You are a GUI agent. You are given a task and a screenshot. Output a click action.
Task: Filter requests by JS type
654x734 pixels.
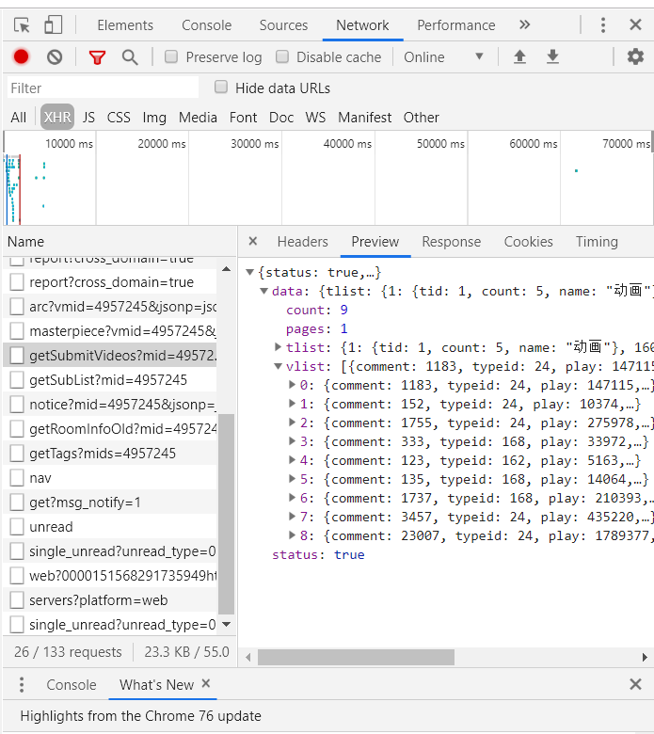[x=88, y=117]
